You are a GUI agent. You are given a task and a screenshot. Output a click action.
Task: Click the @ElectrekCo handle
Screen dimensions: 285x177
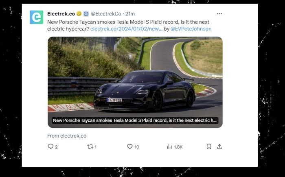pyautogui.click(x=107, y=14)
